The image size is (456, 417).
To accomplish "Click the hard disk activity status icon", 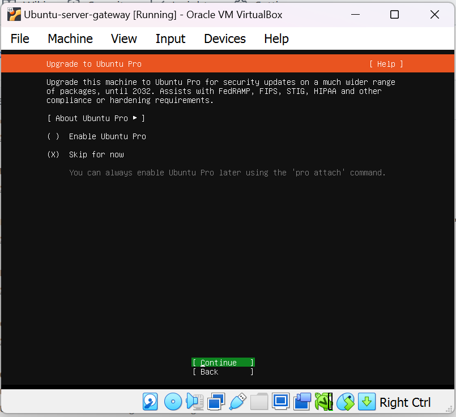I will coord(150,402).
